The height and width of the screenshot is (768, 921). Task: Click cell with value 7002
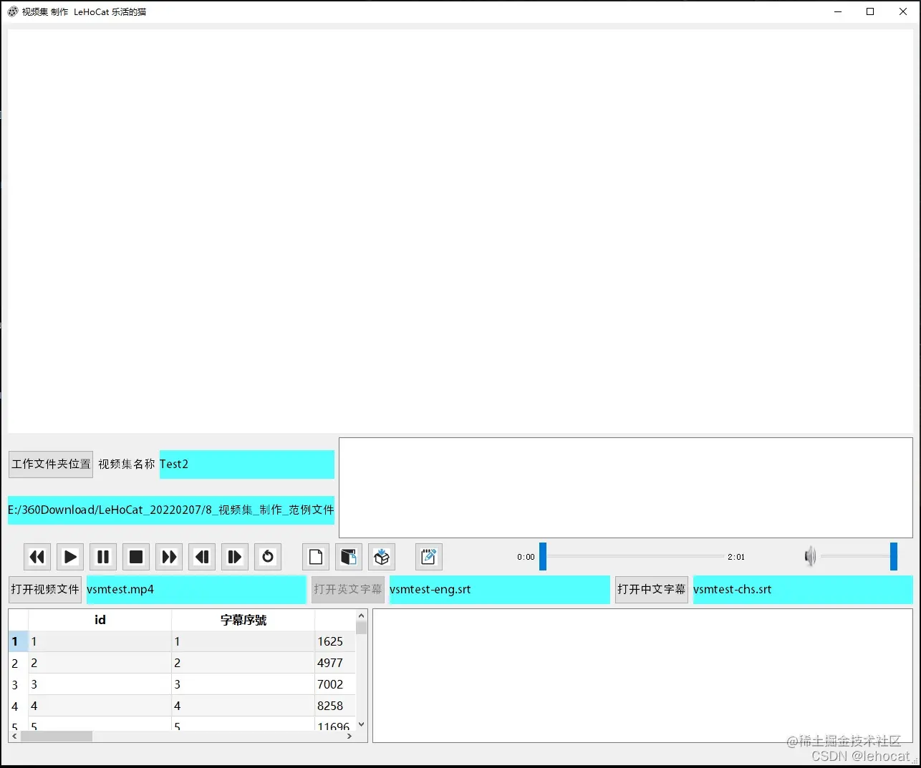point(335,684)
